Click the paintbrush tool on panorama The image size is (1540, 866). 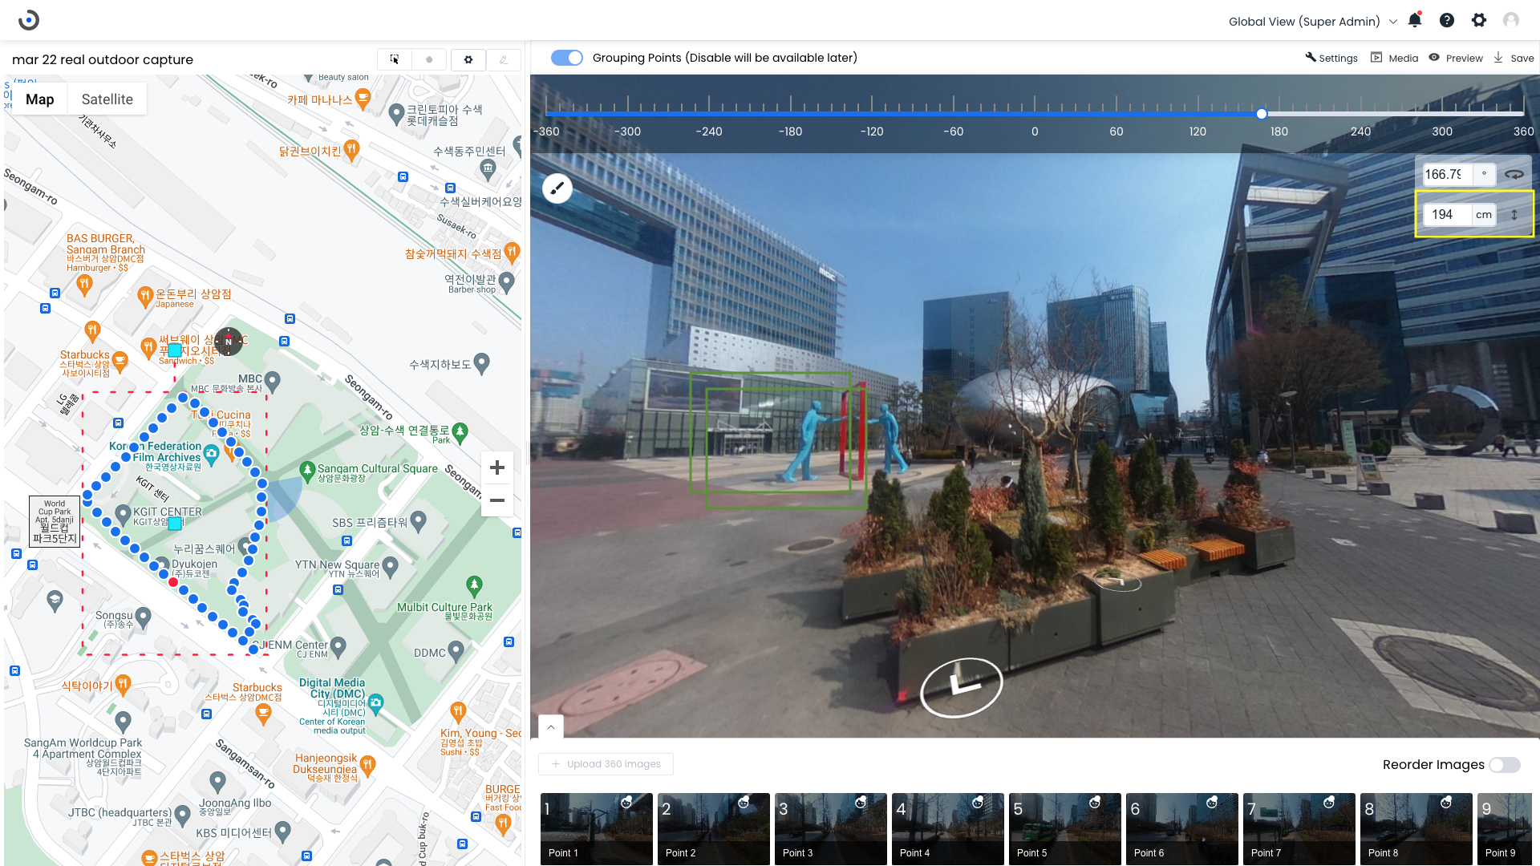point(557,188)
